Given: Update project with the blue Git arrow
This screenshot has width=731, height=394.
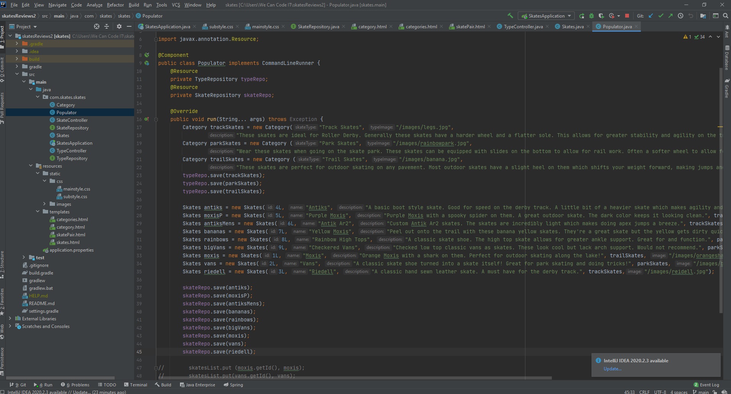Looking at the screenshot, I should tap(651, 16).
